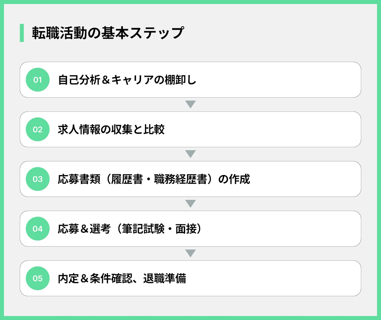Click down arrow between steps 02 and 03

[190, 154]
